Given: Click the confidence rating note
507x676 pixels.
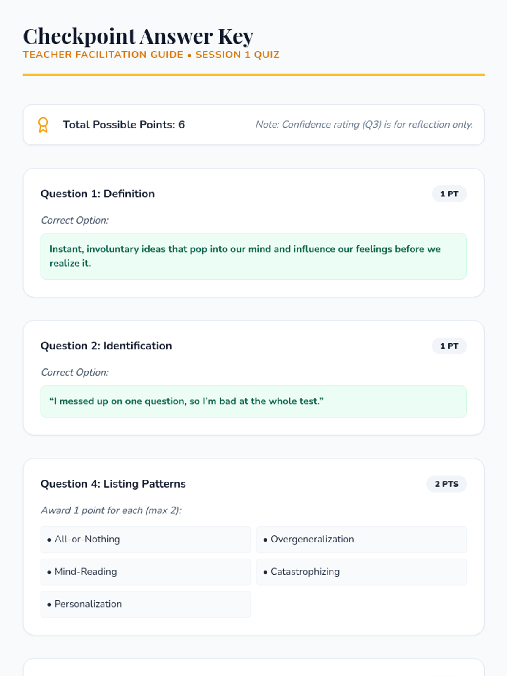Looking at the screenshot, I should (364, 125).
